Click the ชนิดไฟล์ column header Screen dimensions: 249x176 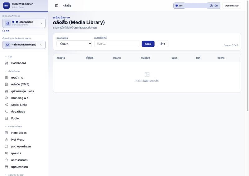pos(146,58)
